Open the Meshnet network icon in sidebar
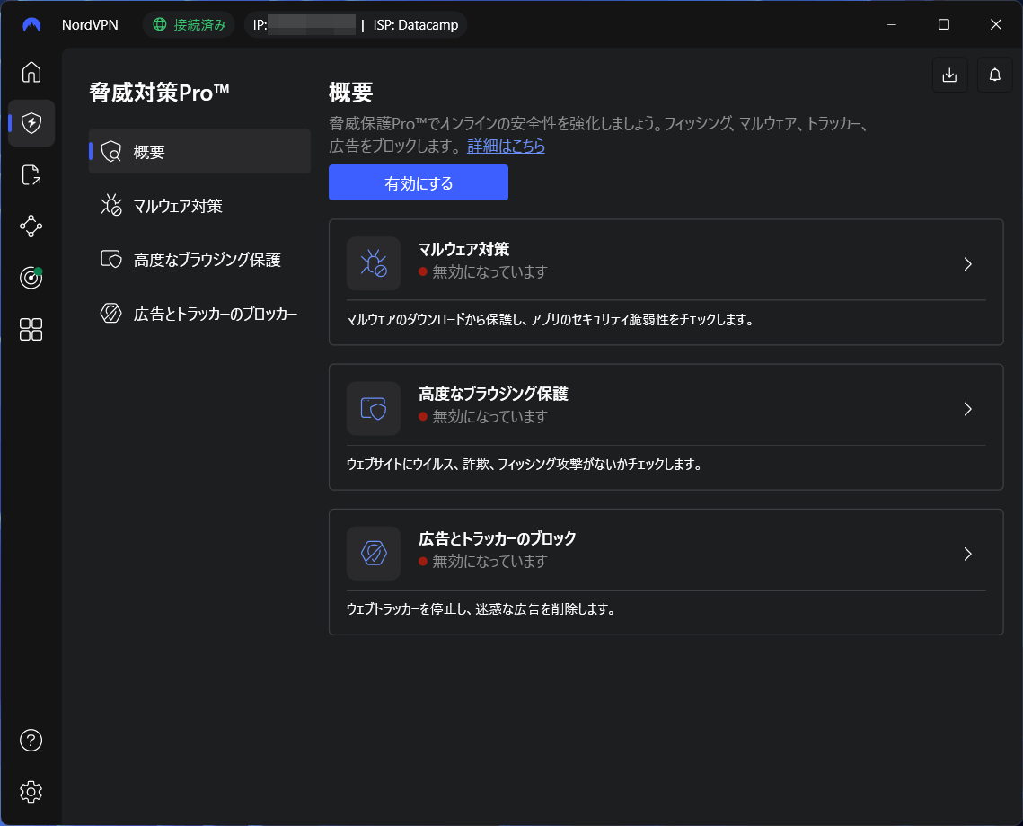Viewport: 1023px width, 826px height. (31, 226)
